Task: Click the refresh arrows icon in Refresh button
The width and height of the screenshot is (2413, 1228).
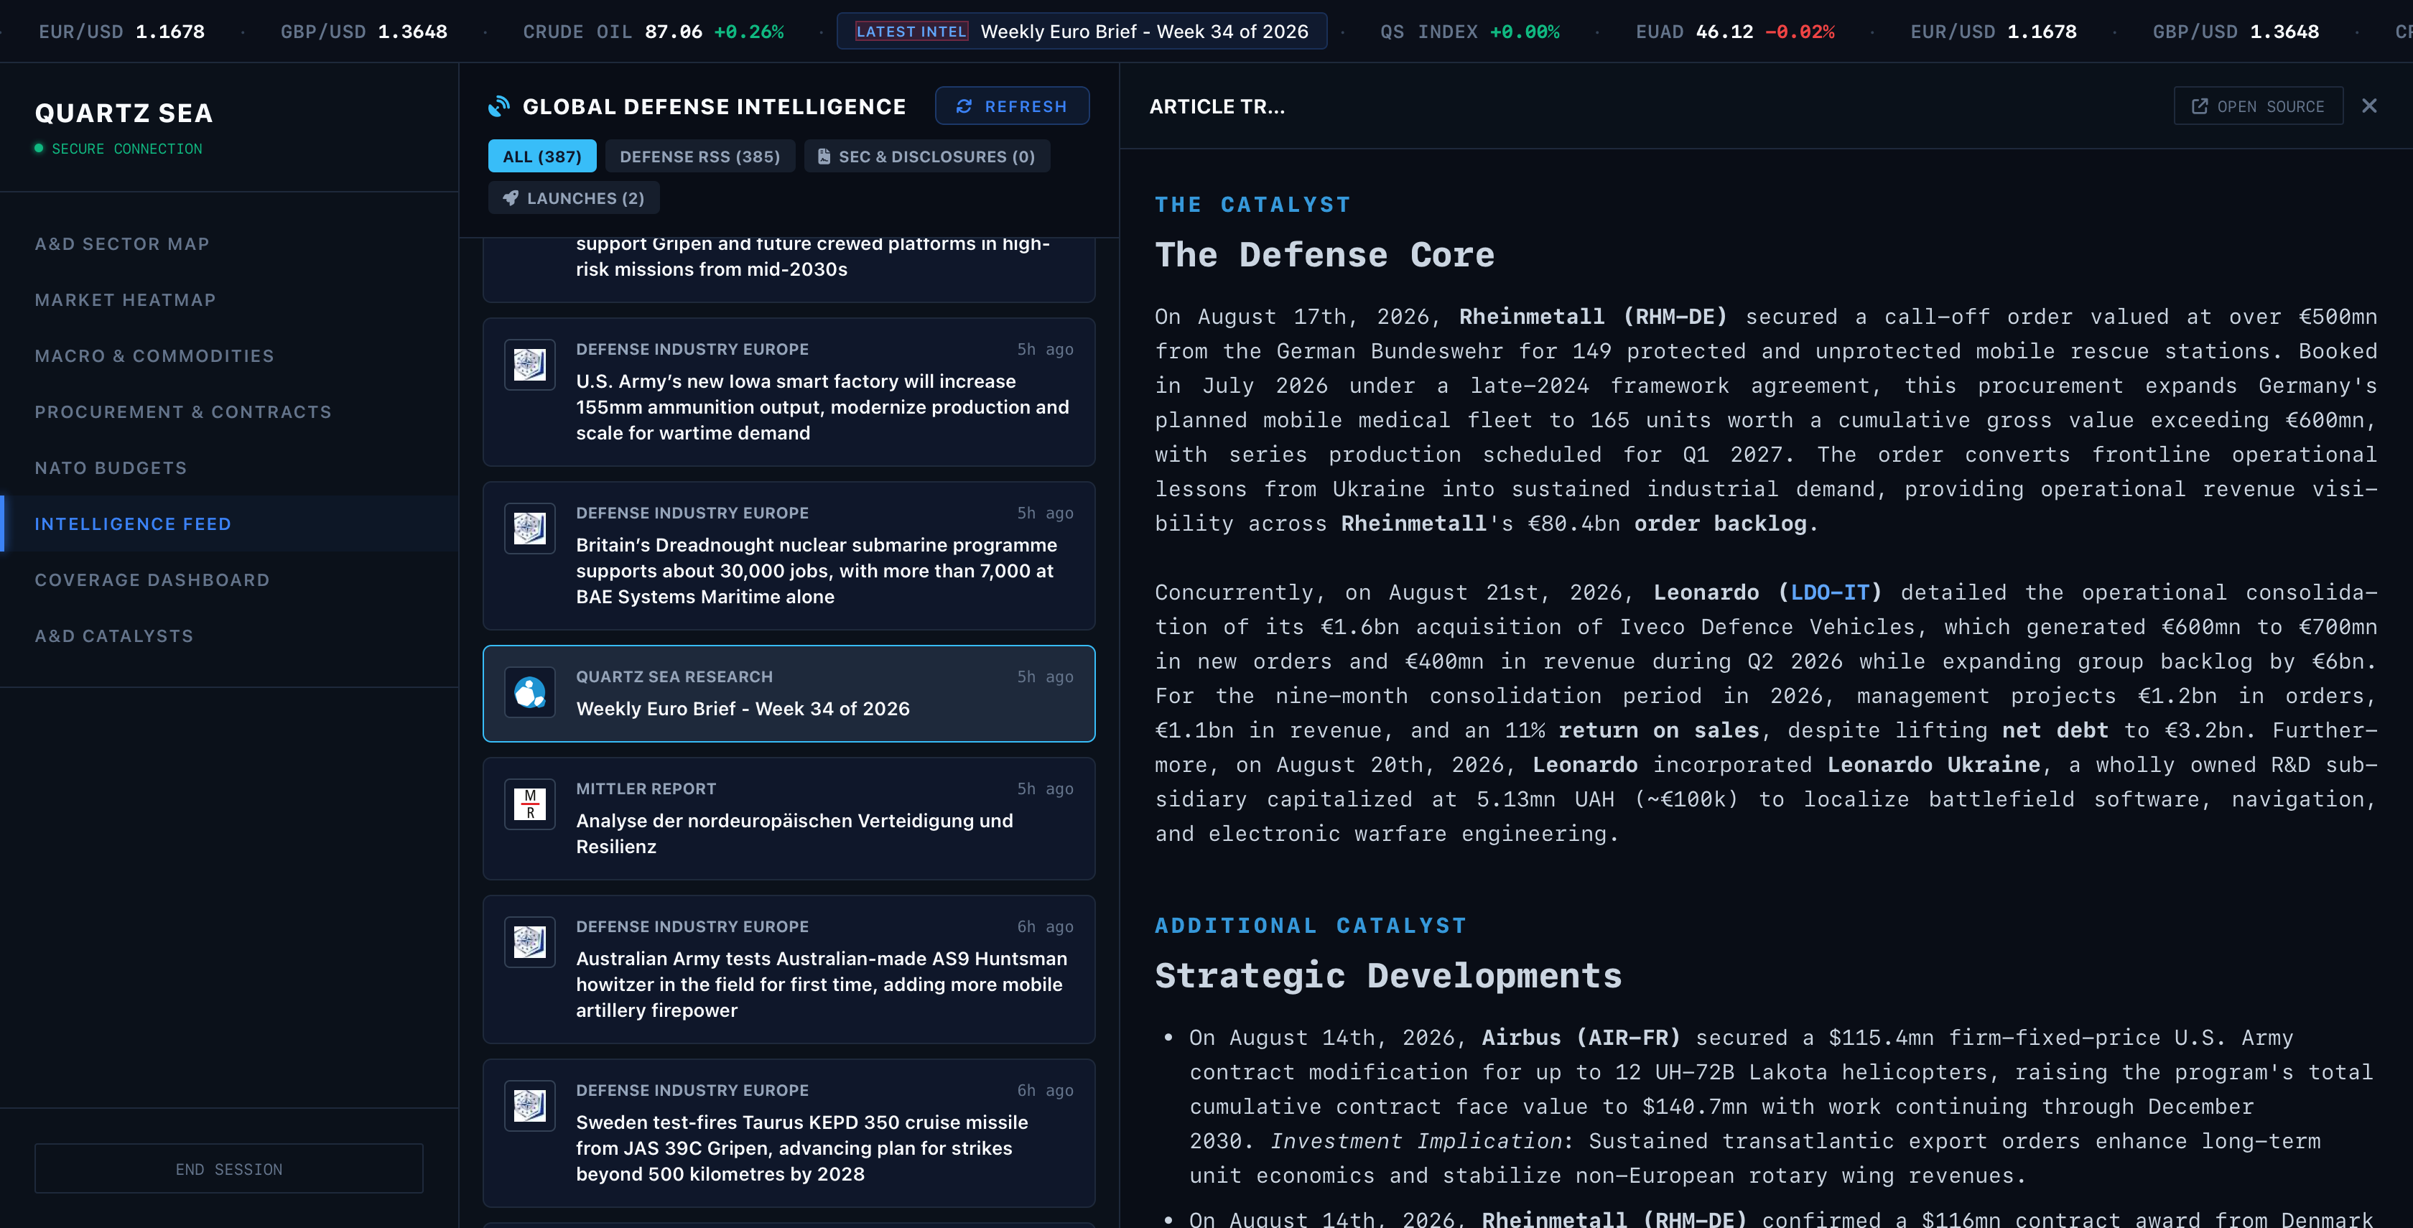Action: tap(964, 107)
